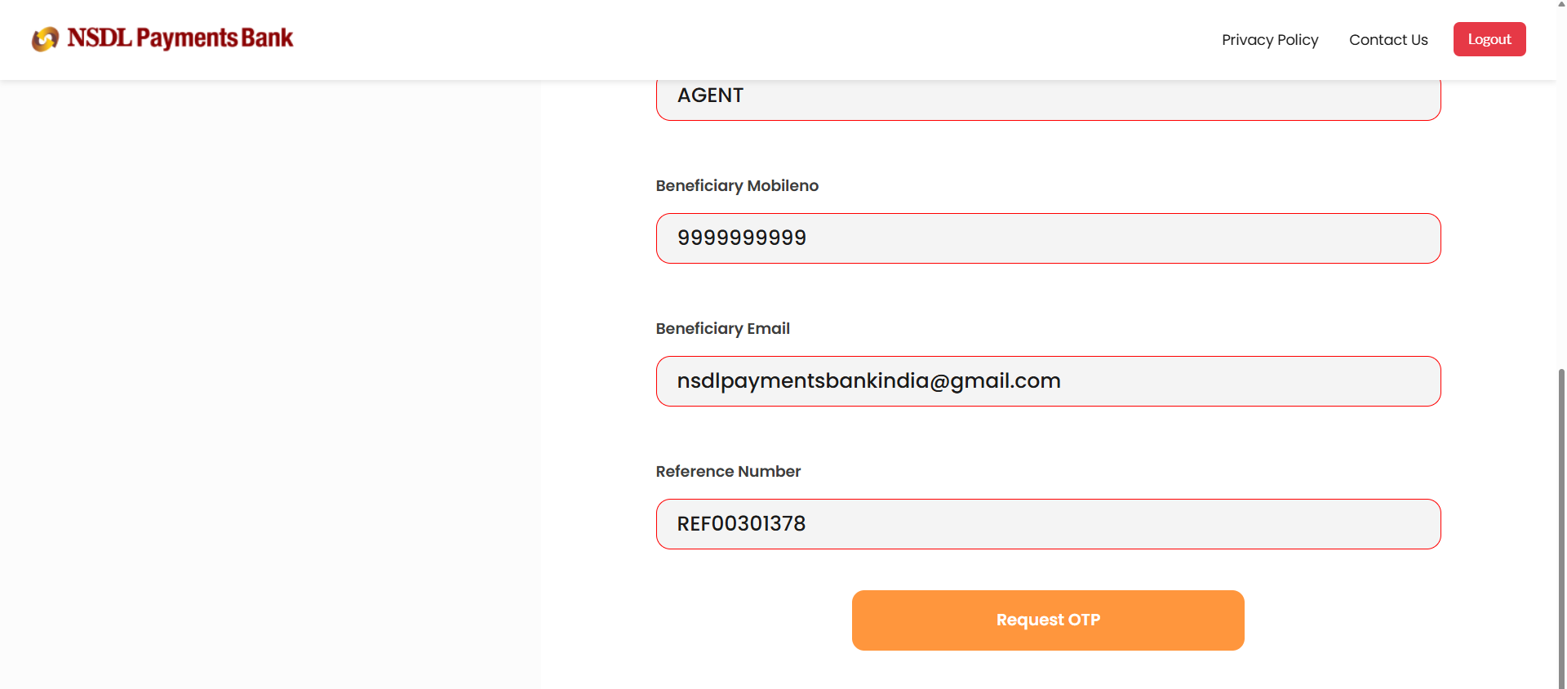
Task: Click the Reference Number label text
Action: (x=728, y=472)
